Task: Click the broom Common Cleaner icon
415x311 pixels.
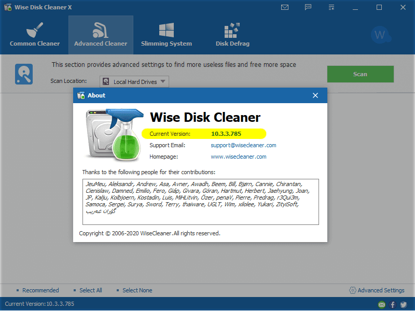Action: [x=35, y=30]
